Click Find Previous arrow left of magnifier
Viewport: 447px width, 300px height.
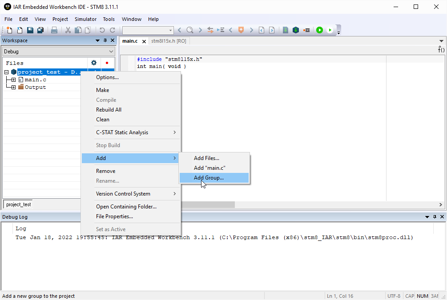point(179,30)
